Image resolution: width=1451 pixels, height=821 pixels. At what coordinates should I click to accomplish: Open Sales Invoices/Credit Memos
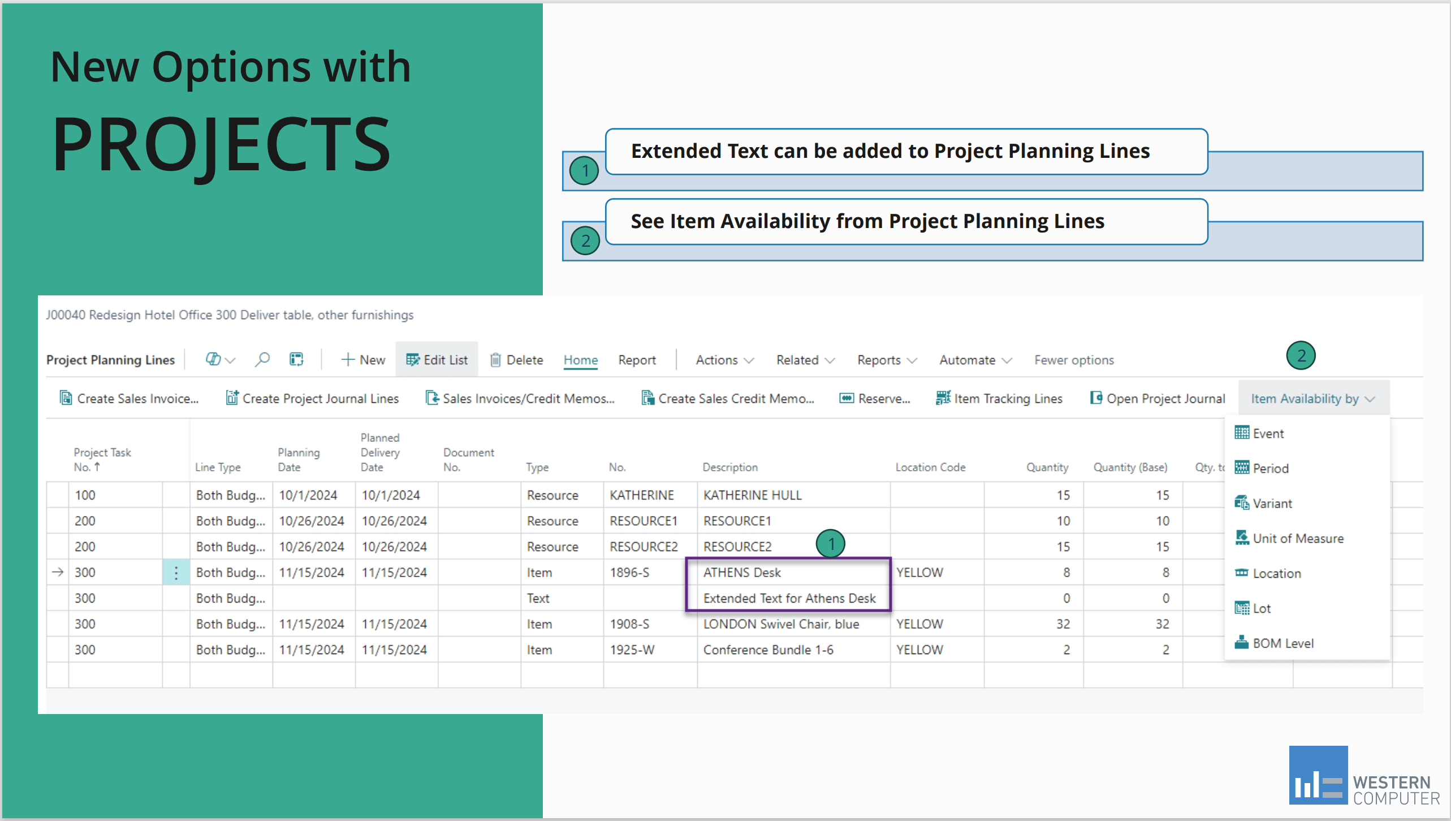click(x=520, y=398)
